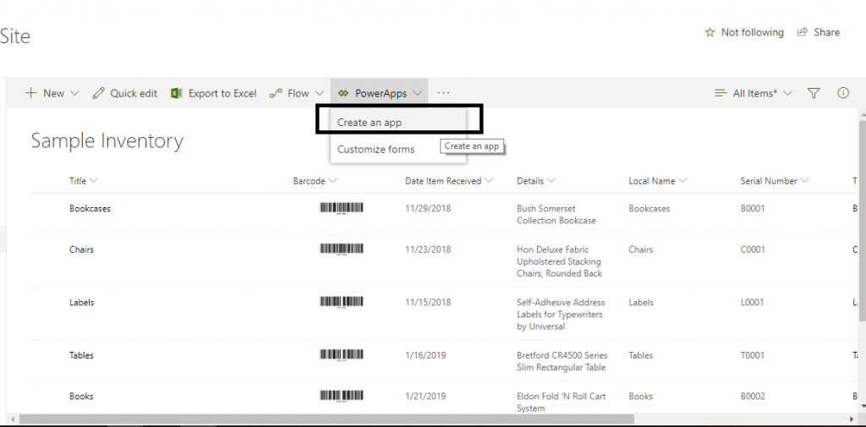Click the date 1/16/2019
This screenshot has width=866, height=427.
tap(426, 355)
